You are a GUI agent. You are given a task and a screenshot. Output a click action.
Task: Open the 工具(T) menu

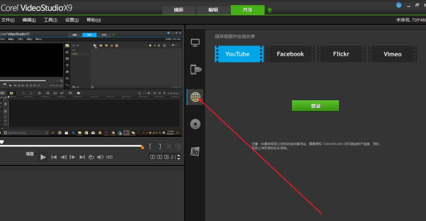tap(51, 20)
